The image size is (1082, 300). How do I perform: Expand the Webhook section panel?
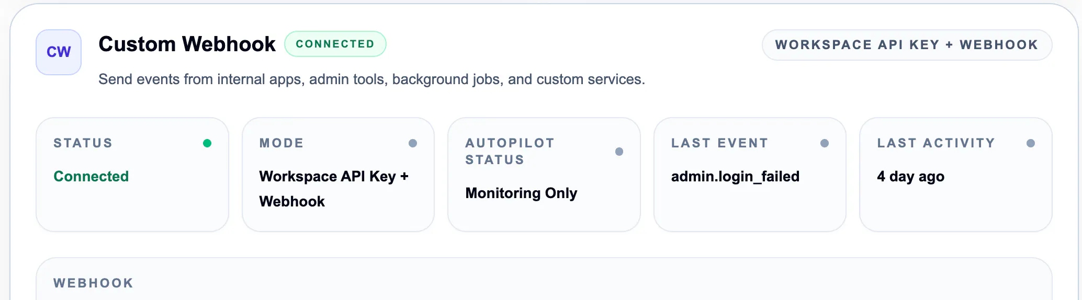(x=544, y=279)
